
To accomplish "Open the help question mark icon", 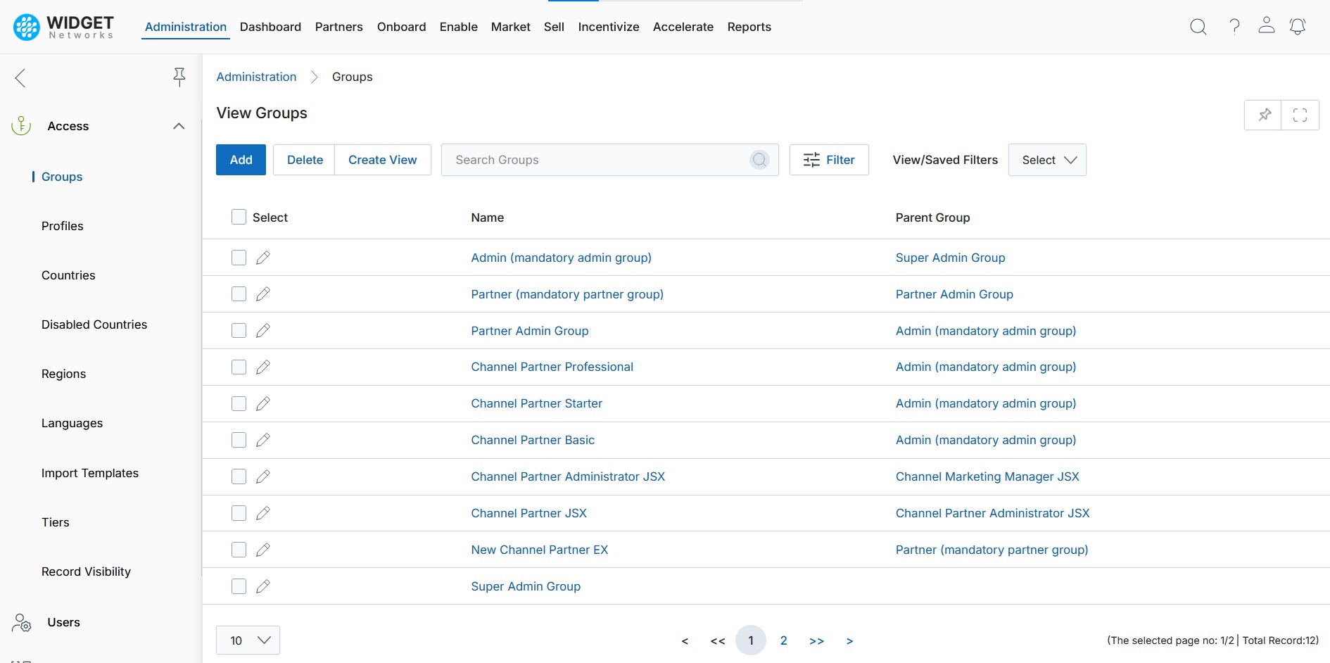I will (1234, 27).
